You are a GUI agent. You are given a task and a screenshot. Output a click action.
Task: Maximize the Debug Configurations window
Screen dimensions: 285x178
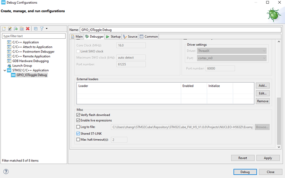[268, 2]
